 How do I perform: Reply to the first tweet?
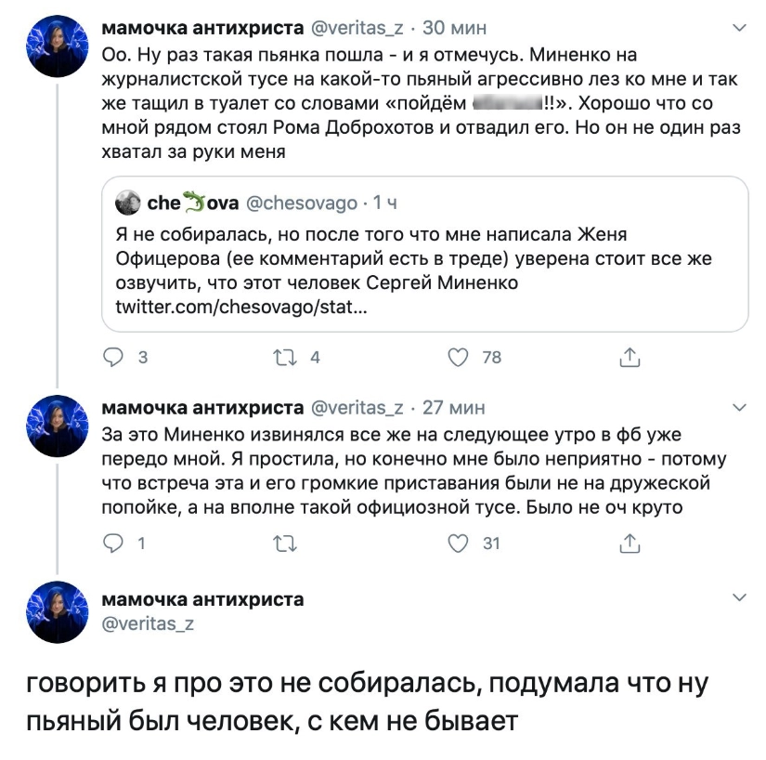pos(113,357)
